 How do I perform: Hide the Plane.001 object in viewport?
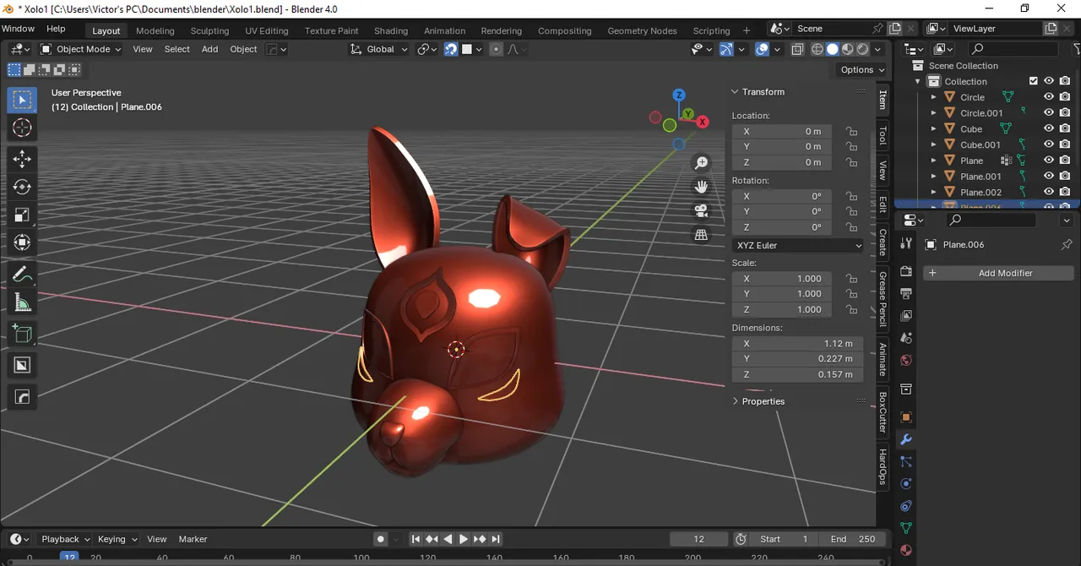pyautogui.click(x=1049, y=177)
